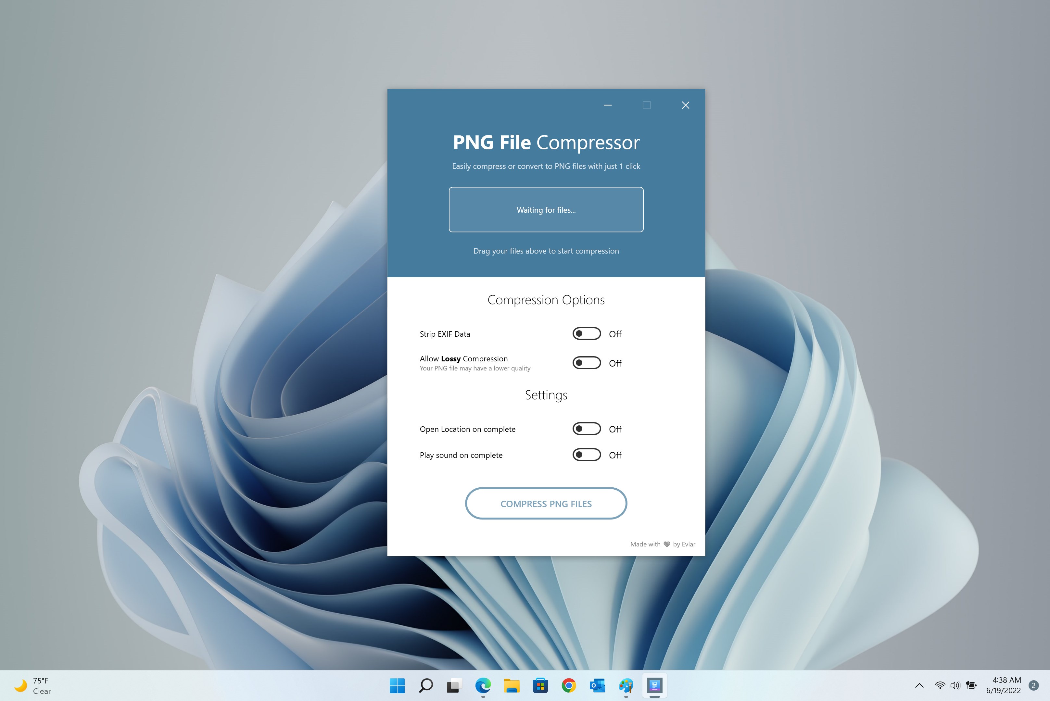Screen dimensions: 1050x701
Task: Open taskbar Search
Action: click(426, 685)
